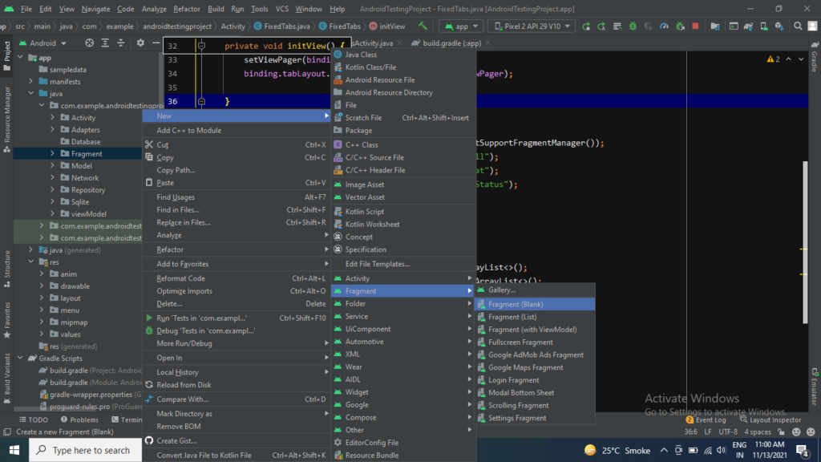Select Google Maps Fragment option
The image size is (821, 462).
(x=535, y=367)
